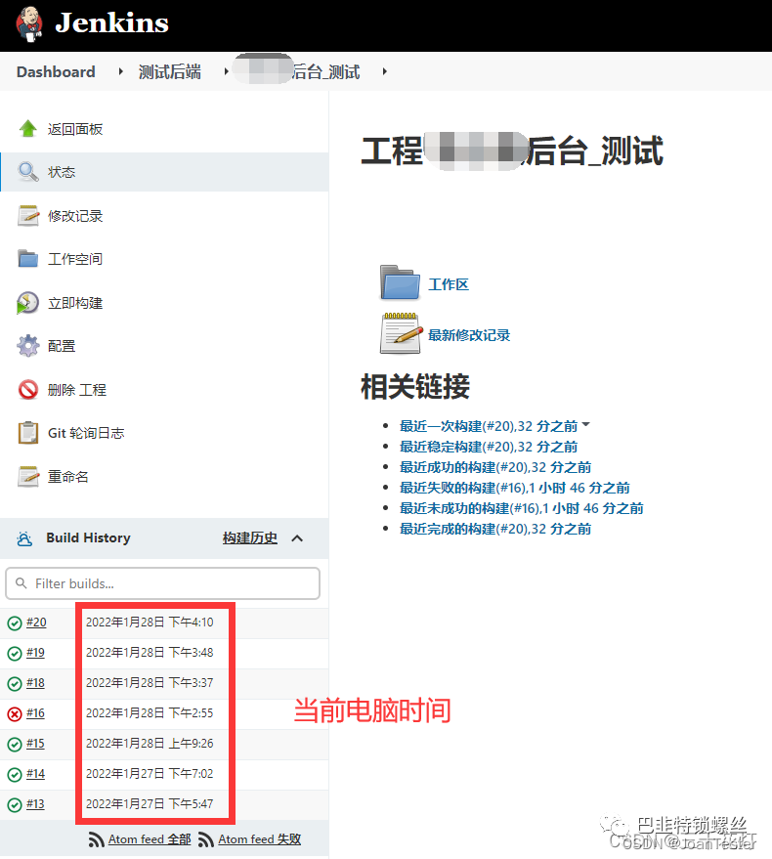Expand the Dashboard breadcrumb arrow
Screen dimensions: 772x859
pos(120,71)
